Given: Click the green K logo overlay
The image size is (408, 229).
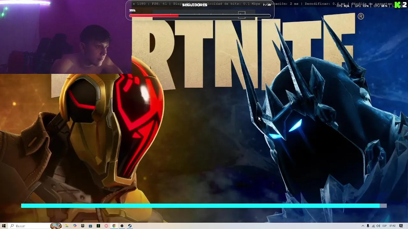Looking at the screenshot, I should point(398,5).
